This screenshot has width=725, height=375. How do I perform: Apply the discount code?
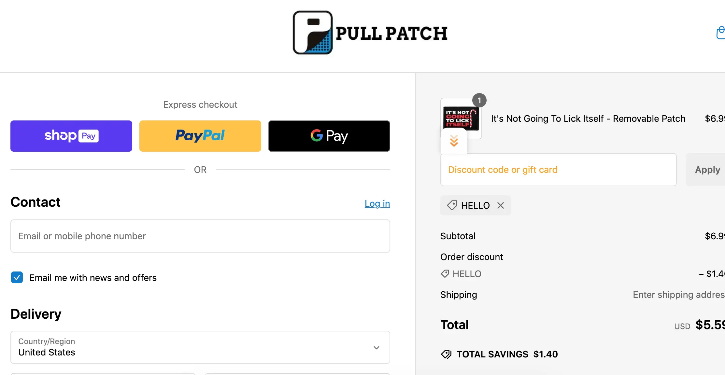pyautogui.click(x=707, y=170)
